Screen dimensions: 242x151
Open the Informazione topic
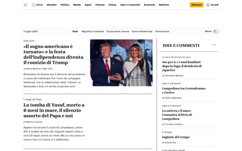[162, 32]
